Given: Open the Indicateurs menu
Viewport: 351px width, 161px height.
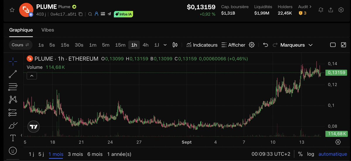Looking at the screenshot, I should click(202, 45).
